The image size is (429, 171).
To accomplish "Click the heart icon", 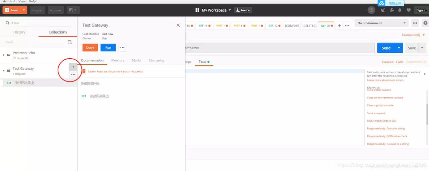I will click(408, 10).
